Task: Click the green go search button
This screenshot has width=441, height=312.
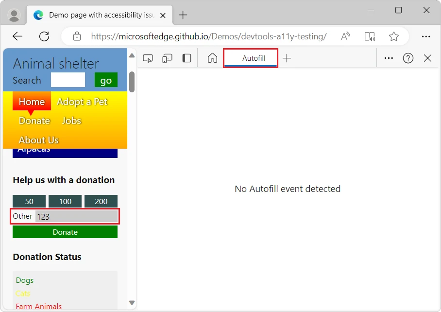Action: point(106,80)
